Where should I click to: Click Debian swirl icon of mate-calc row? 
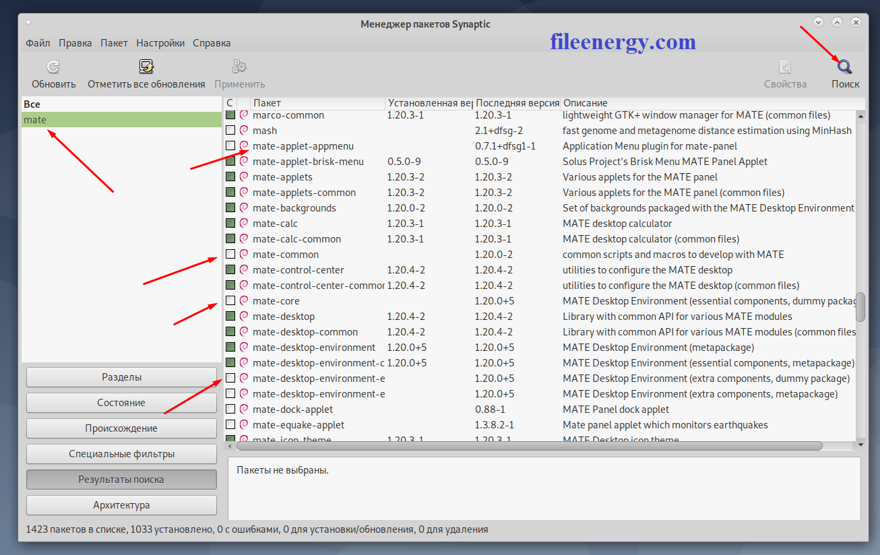pyautogui.click(x=244, y=223)
